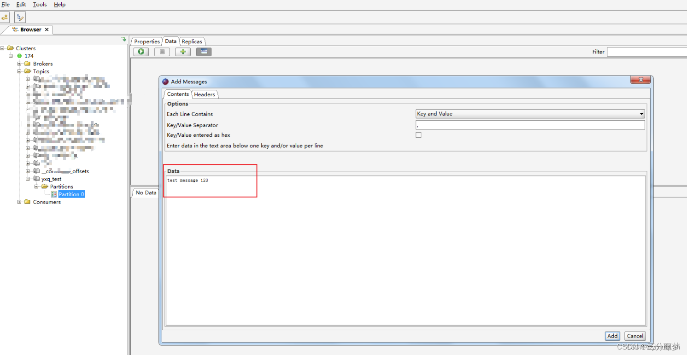Click the Consumers folder icon
The image size is (687, 355).
tap(27, 202)
